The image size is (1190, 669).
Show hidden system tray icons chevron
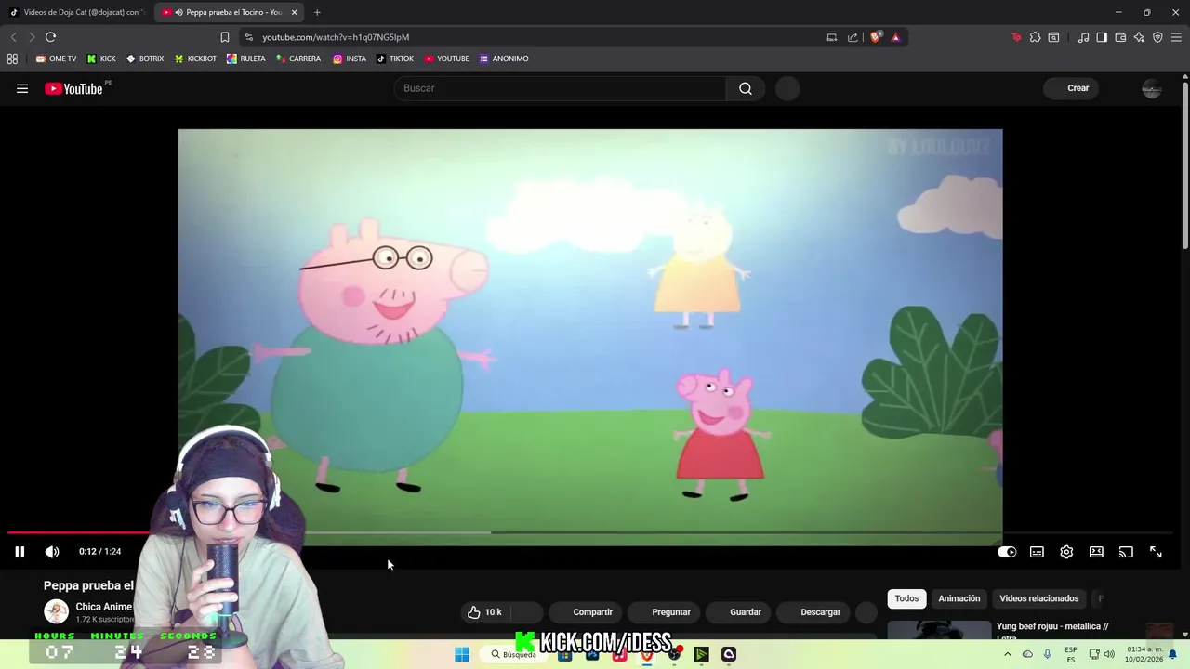(x=1008, y=654)
